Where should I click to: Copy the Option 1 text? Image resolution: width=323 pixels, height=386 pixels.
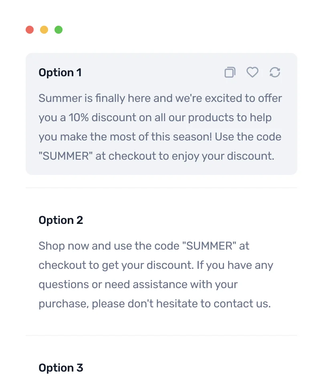[x=230, y=72]
